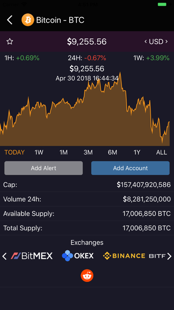Open the BitMEX exchange logo
Viewport: 174px width, 310px height.
32,256
